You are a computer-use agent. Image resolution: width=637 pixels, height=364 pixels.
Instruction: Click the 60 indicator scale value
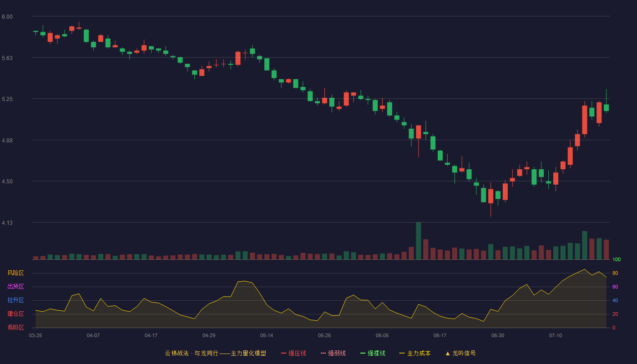[615, 287]
